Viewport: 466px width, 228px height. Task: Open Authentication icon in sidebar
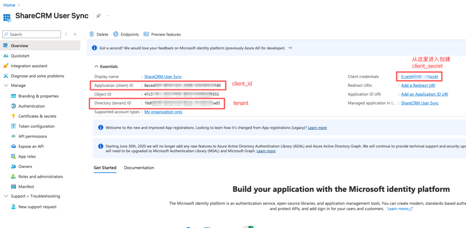(13, 106)
